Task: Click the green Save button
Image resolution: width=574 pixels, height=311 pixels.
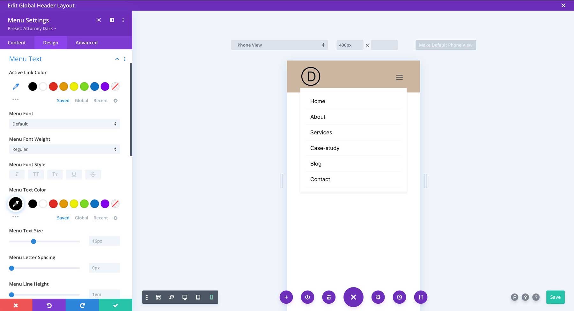Action: coord(555,297)
